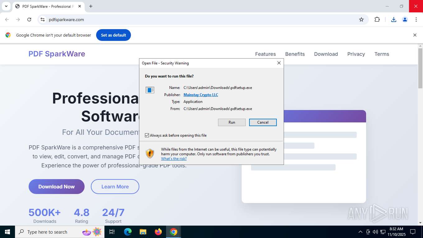
Task: Open the notification center icon
Action: tap(413, 232)
